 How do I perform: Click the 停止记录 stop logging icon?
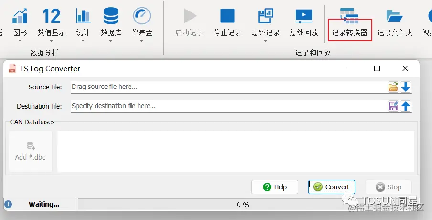point(227,16)
